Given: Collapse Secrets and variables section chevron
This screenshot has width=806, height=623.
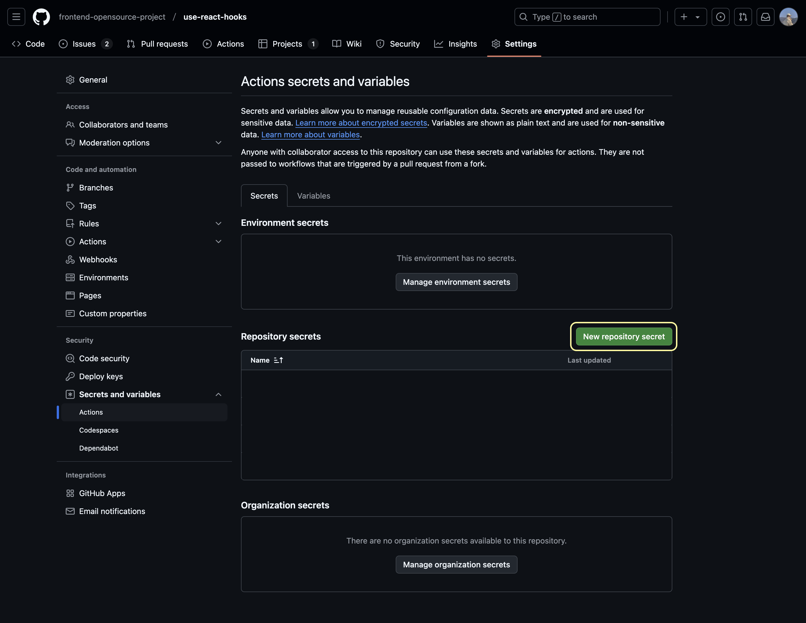Looking at the screenshot, I should (218, 395).
